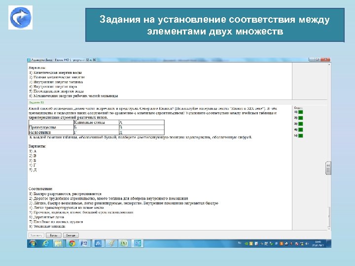Click 'Соответствие:' heading
This screenshot has height=266, width=355.
coord(41,189)
